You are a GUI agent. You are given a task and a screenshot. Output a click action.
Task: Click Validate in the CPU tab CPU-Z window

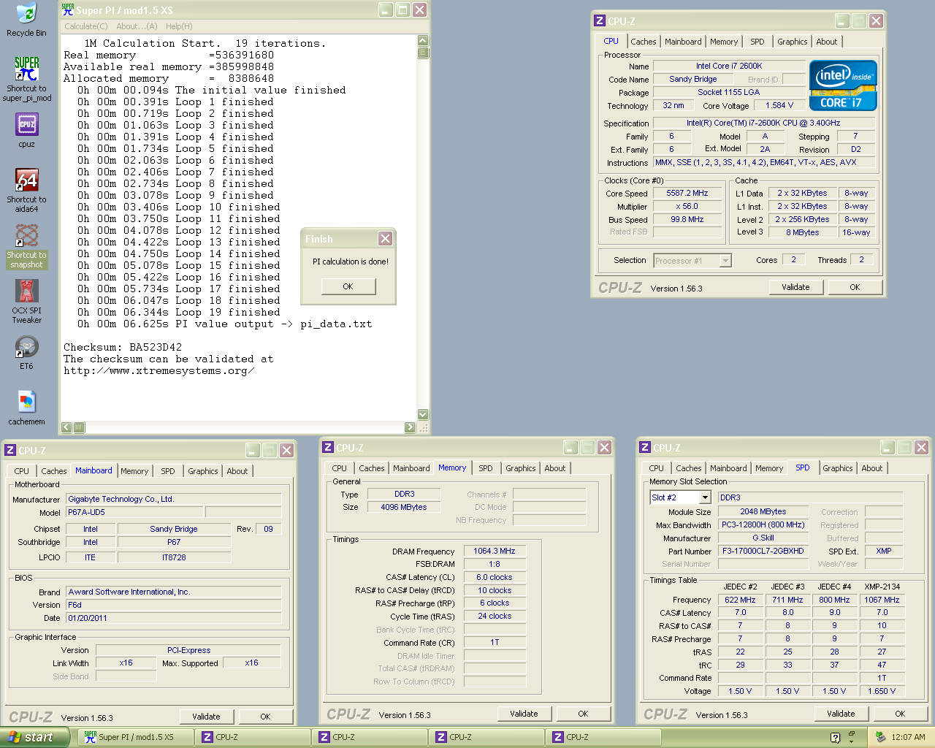click(x=796, y=287)
